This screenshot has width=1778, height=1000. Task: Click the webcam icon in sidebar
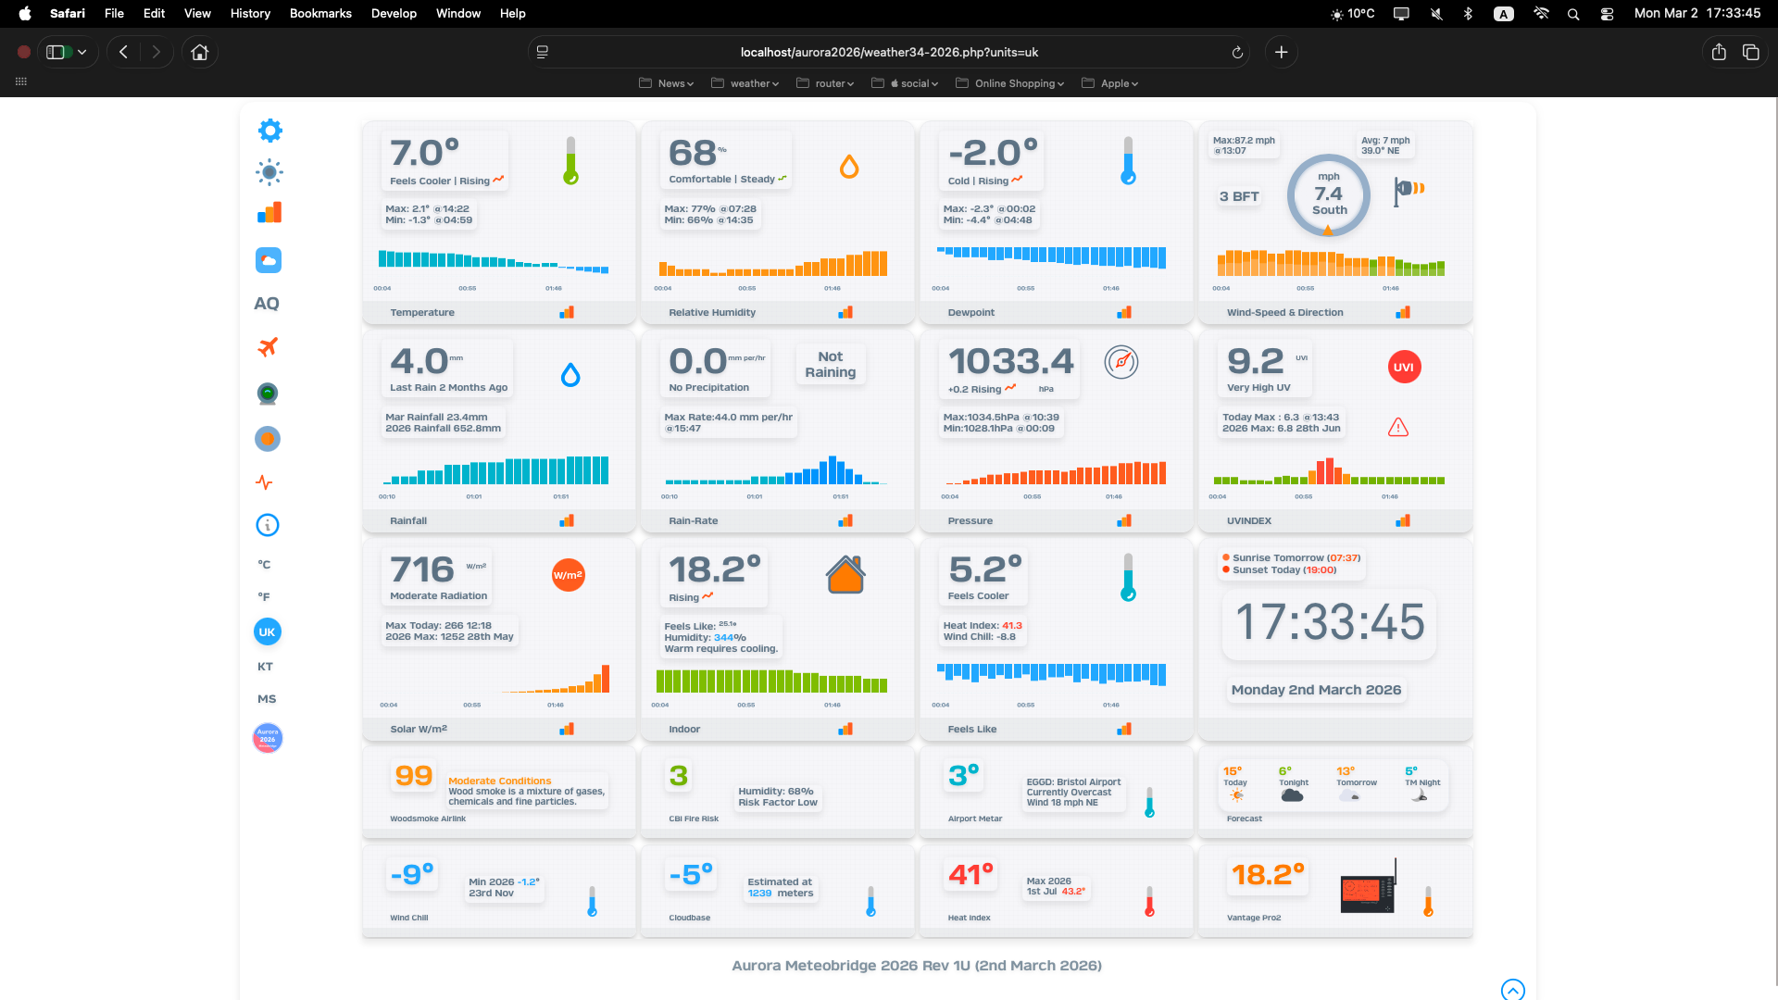click(x=268, y=394)
